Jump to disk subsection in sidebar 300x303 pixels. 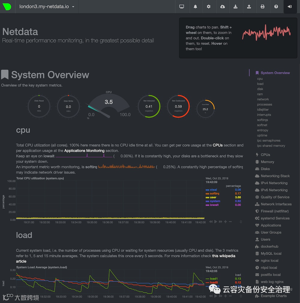(x=260, y=89)
